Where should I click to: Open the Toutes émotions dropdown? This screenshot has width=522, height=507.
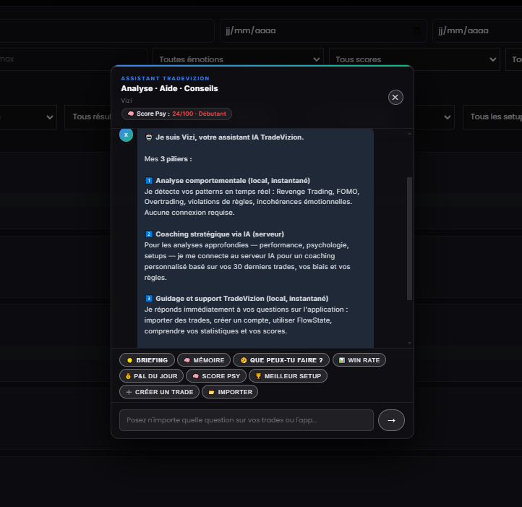click(x=238, y=59)
